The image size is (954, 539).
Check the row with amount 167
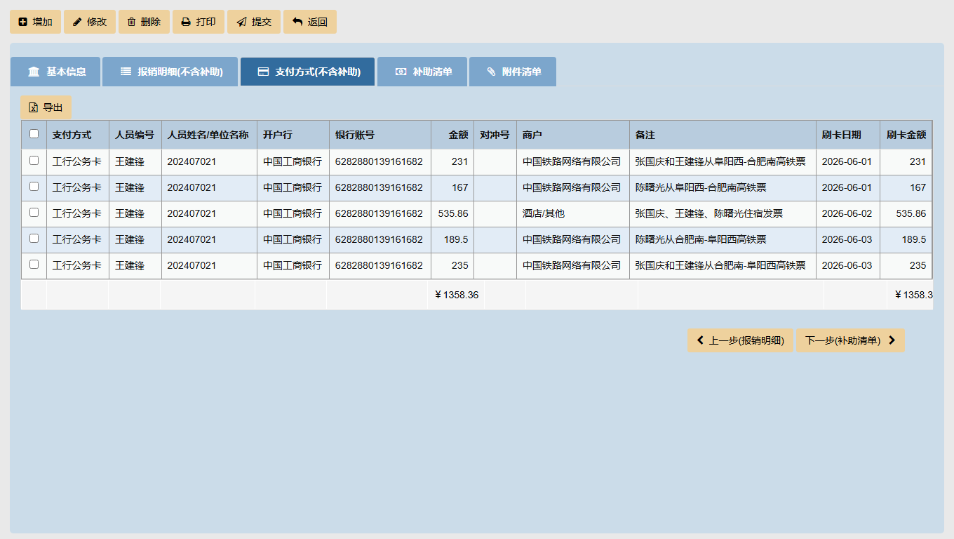click(x=34, y=187)
